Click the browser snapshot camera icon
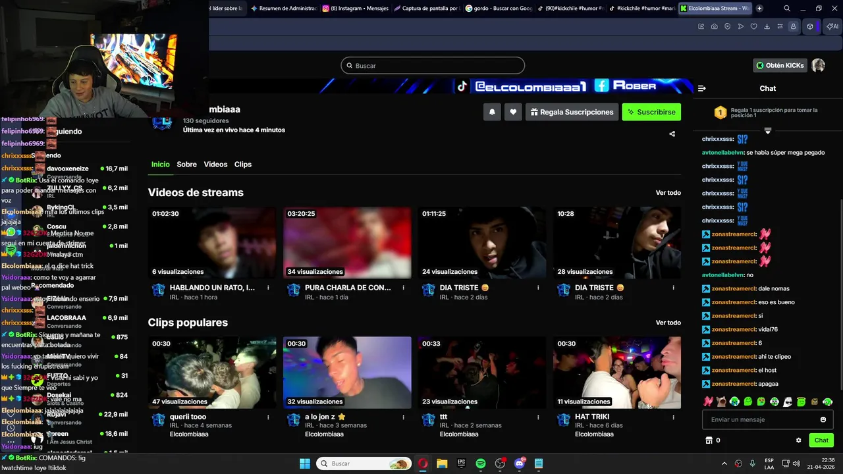Viewport: 843px width, 474px height. click(714, 26)
